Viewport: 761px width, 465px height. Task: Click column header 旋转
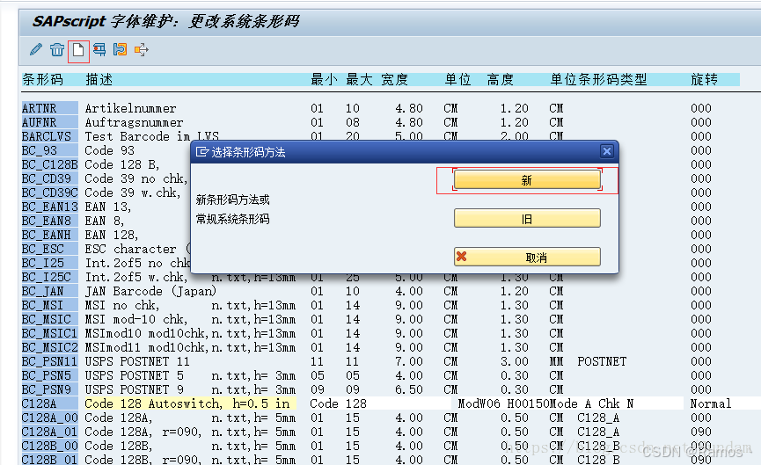(704, 79)
